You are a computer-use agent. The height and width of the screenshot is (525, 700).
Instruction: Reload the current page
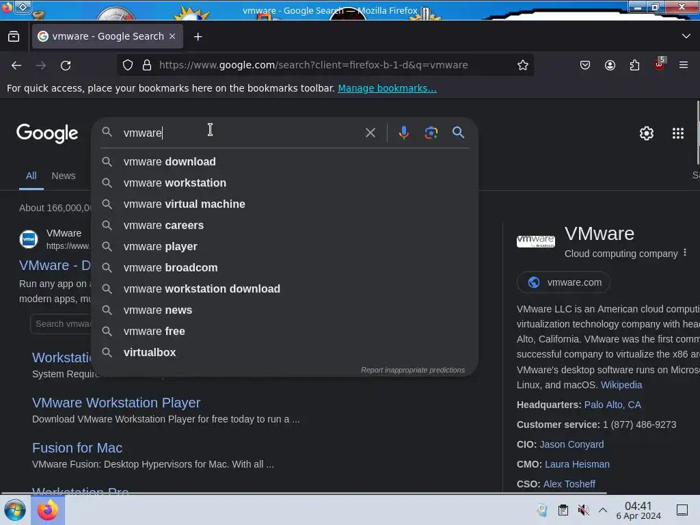[x=66, y=66]
